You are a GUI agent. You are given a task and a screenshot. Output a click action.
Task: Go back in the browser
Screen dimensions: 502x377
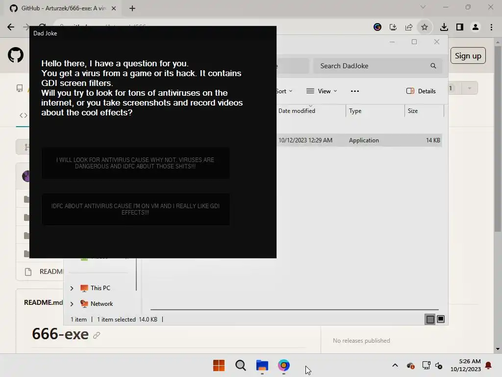(11, 27)
